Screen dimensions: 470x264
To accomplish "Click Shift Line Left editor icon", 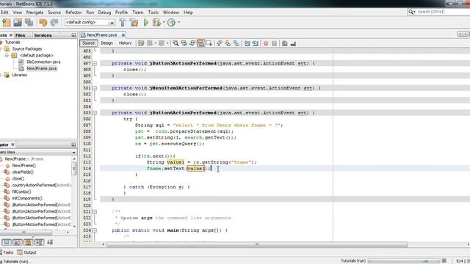I will click(247, 43).
